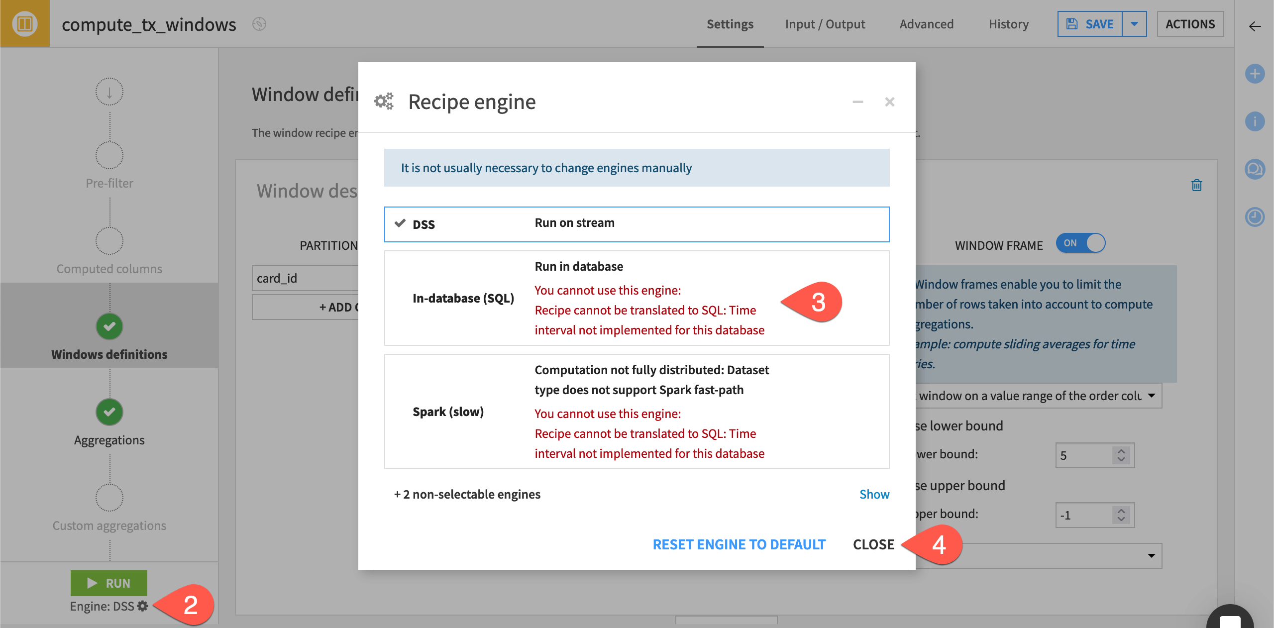Select the Spark (slow) engine option
The height and width of the screenshot is (628, 1274).
pyautogui.click(x=637, y=412)
